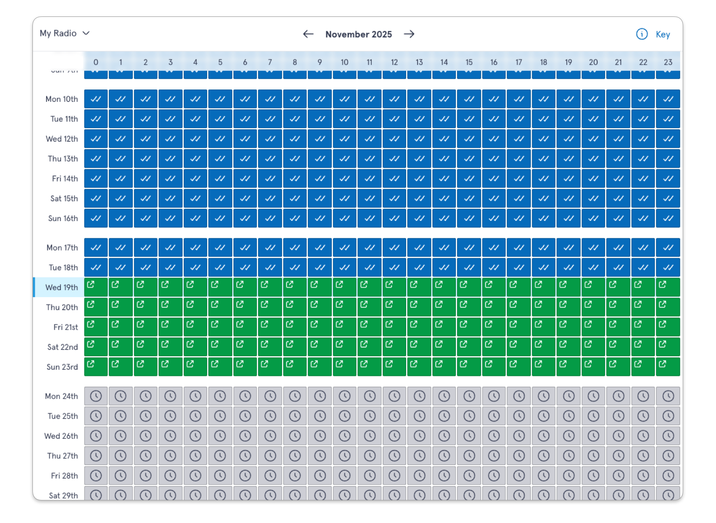Click the Key link
716x523 pixels.
(663, 35)
